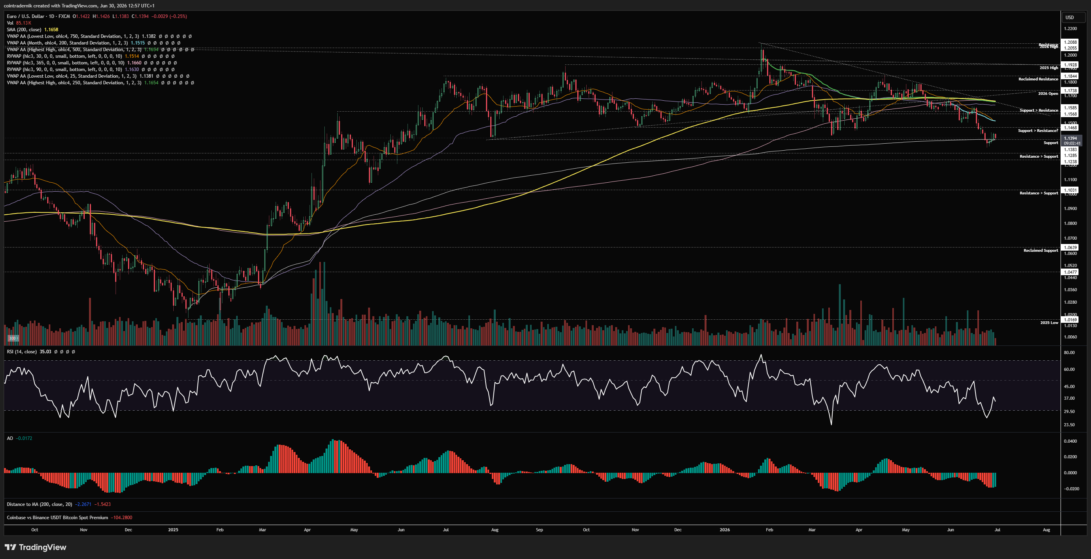
Task: Click the Distance to MA indicator label
Action: [39, 504]
